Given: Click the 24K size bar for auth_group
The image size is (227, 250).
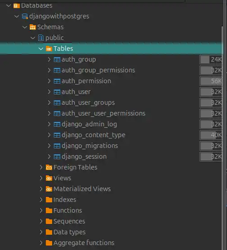Looking at the screenshot, I should pos(211,59).
